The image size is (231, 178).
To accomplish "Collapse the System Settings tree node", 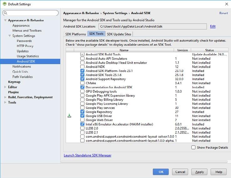I will click(x=10, y=36).
